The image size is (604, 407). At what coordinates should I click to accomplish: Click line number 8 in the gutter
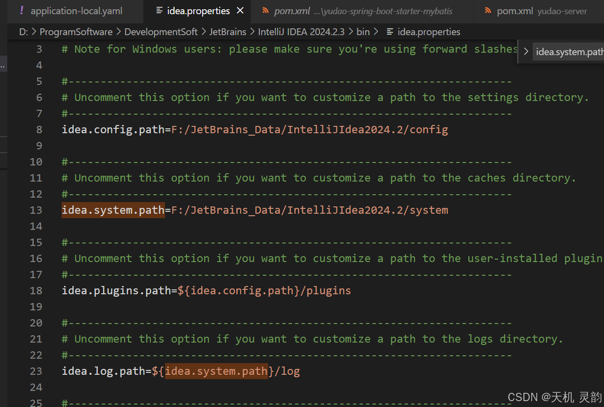click(x=39, y=129)
